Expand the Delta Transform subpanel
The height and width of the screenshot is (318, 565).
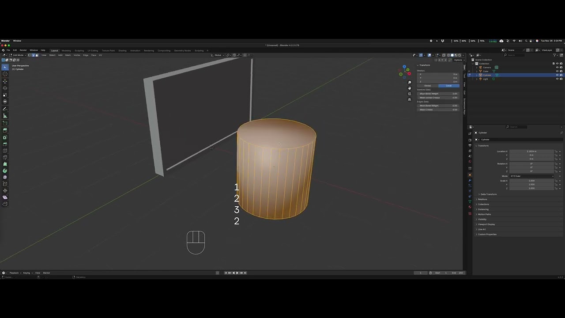point(488,194)
